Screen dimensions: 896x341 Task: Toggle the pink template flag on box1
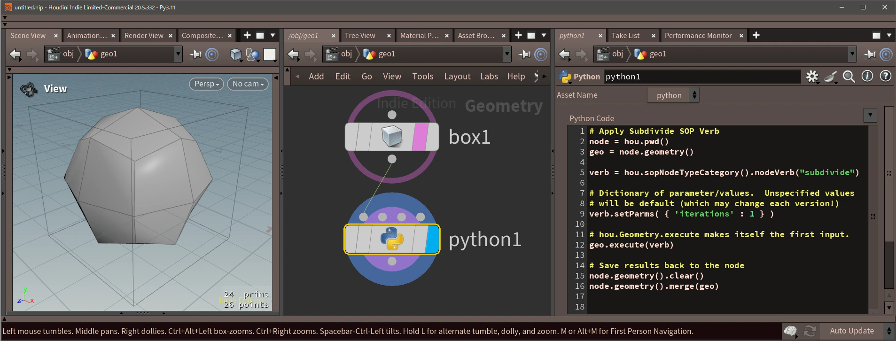pyautogui.click(x=420, y=137)
